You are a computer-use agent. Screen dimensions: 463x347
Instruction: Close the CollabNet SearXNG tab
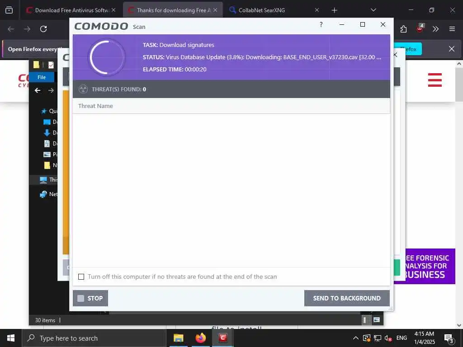(317, 10)
